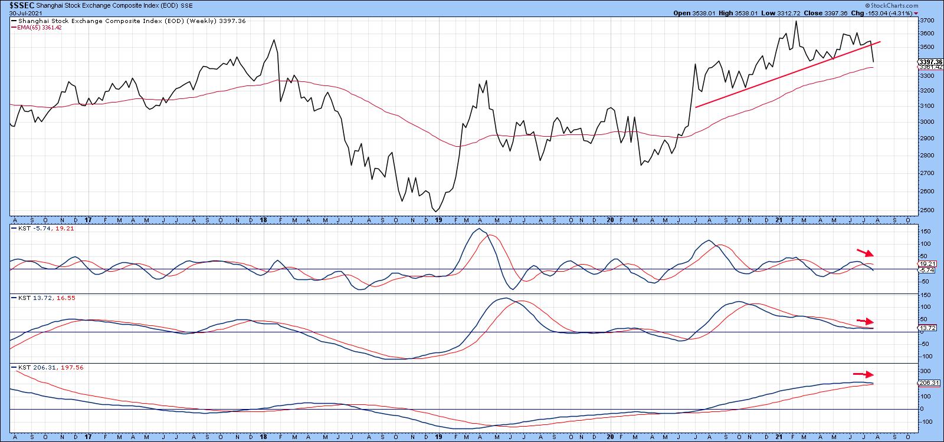This screenshot has width=944, height=442.
Task: Click the EMA(65) legend entry
Action: pos(37,27)
